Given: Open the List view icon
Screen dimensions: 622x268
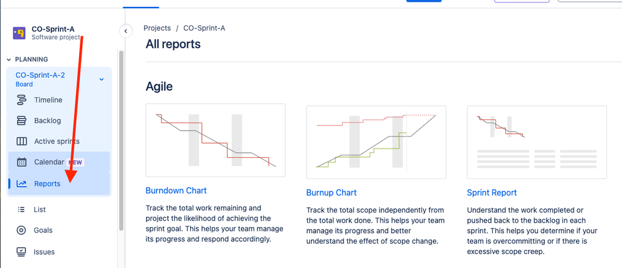Looking at the screenshot, I should 21,210.
